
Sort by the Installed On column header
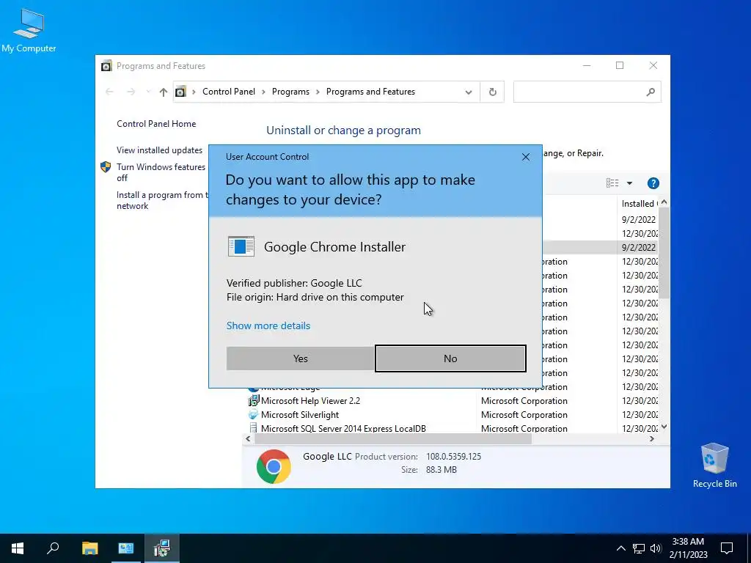(639, 204)
